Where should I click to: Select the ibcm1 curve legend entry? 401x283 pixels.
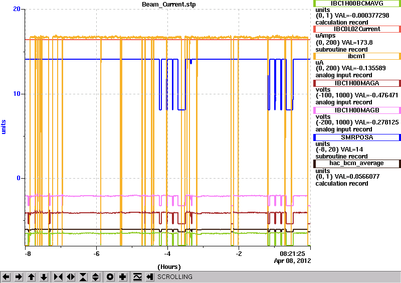[357, 56]
